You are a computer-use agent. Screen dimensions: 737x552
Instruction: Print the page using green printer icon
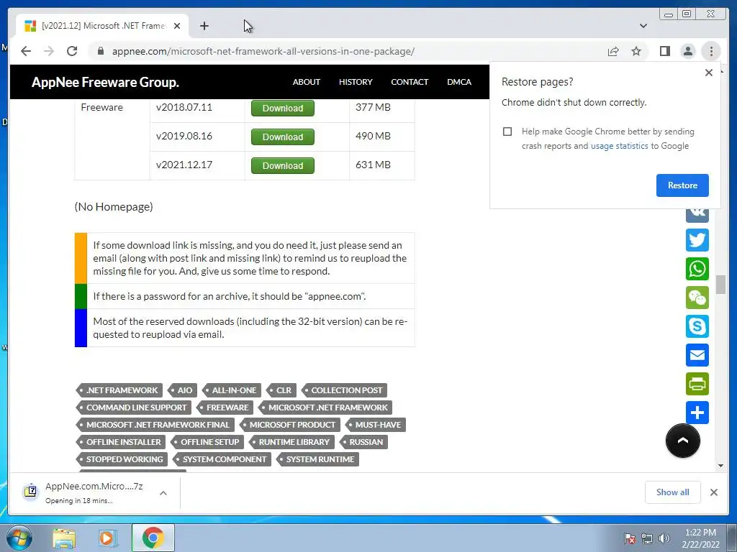[697, 384]
